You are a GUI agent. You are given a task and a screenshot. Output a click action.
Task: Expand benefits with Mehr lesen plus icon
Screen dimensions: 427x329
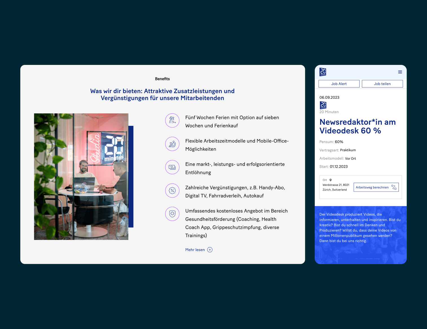click(210, 250)
